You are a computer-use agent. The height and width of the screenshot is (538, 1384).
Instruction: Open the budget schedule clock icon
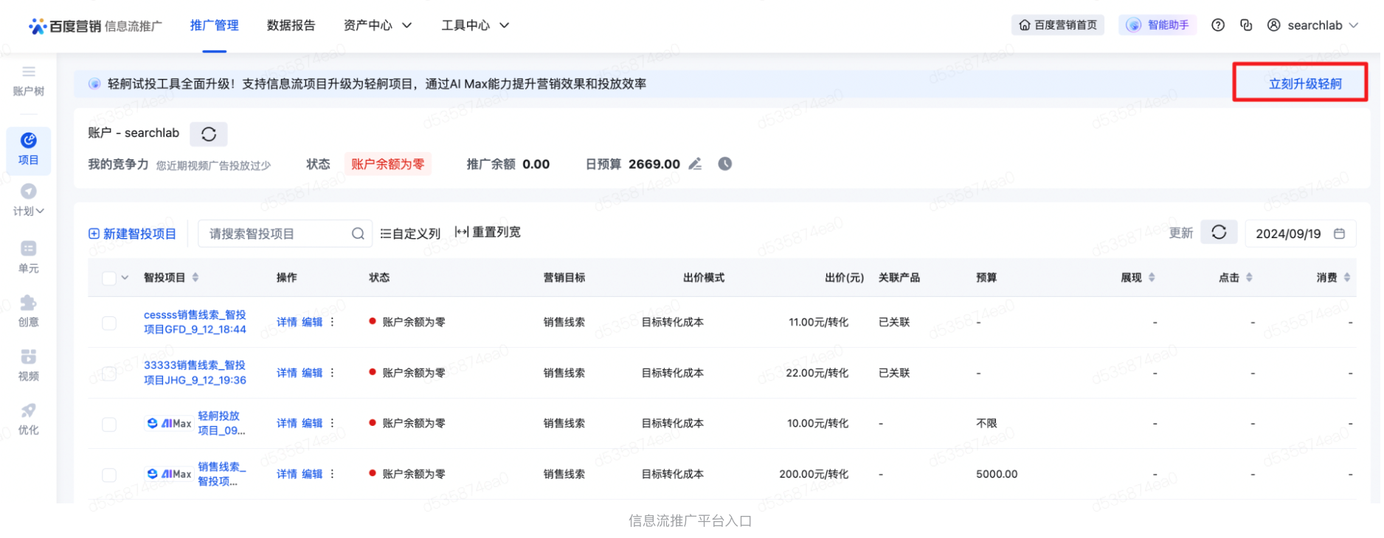[725, 164]
